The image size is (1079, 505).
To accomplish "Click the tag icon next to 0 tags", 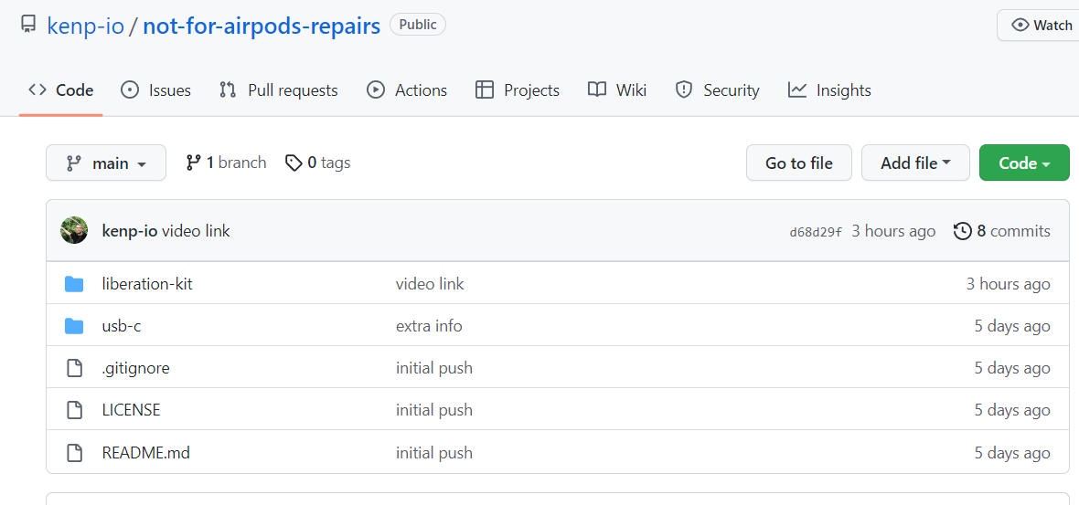I will click(294, 163).
